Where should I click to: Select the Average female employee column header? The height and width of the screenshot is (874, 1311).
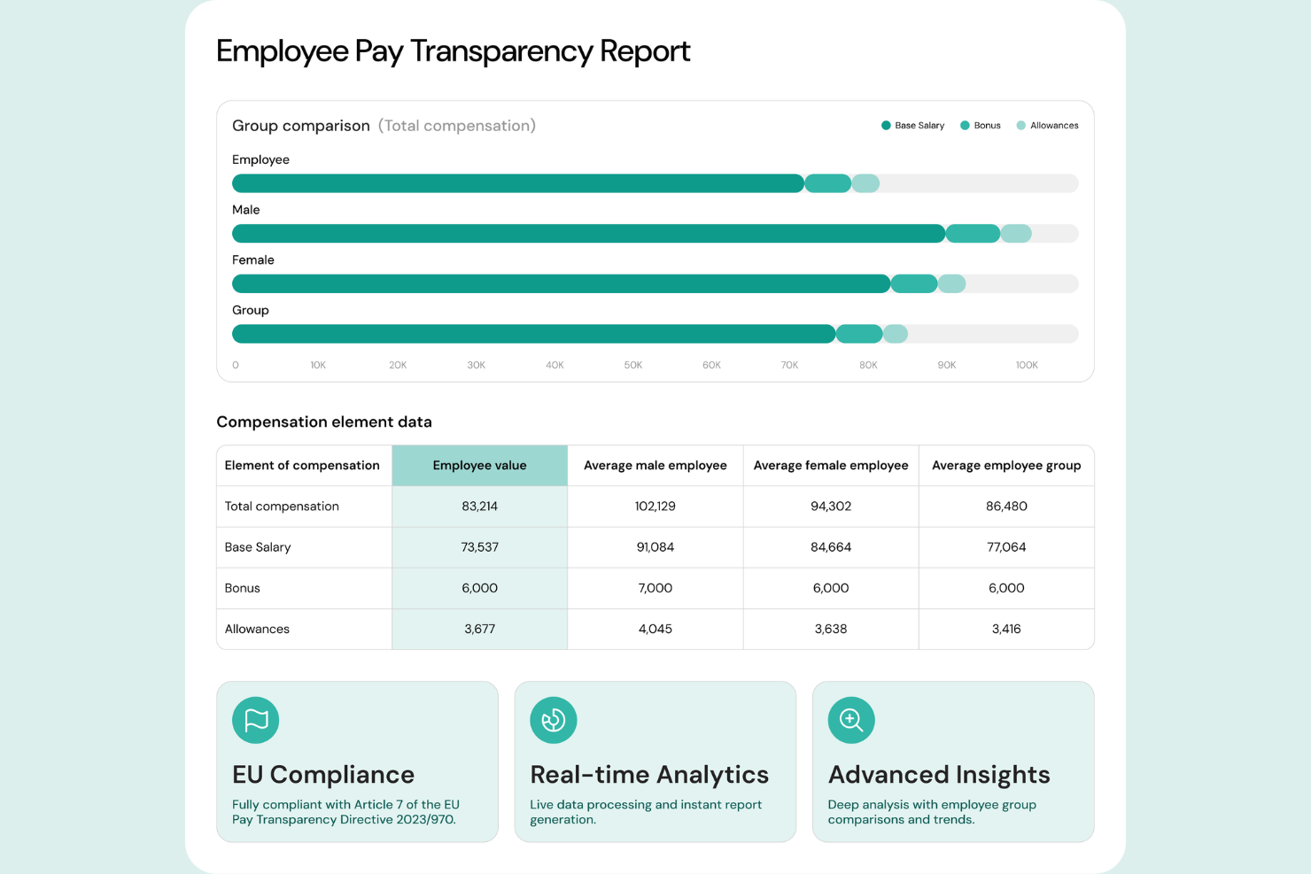coord(831,466)
